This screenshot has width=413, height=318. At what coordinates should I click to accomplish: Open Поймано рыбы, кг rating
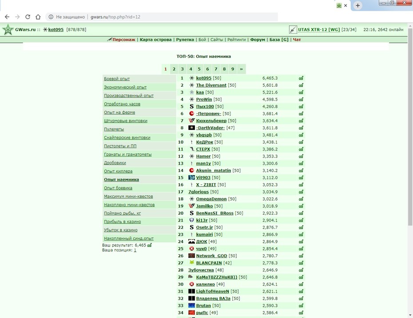click(x=122, y=213)
